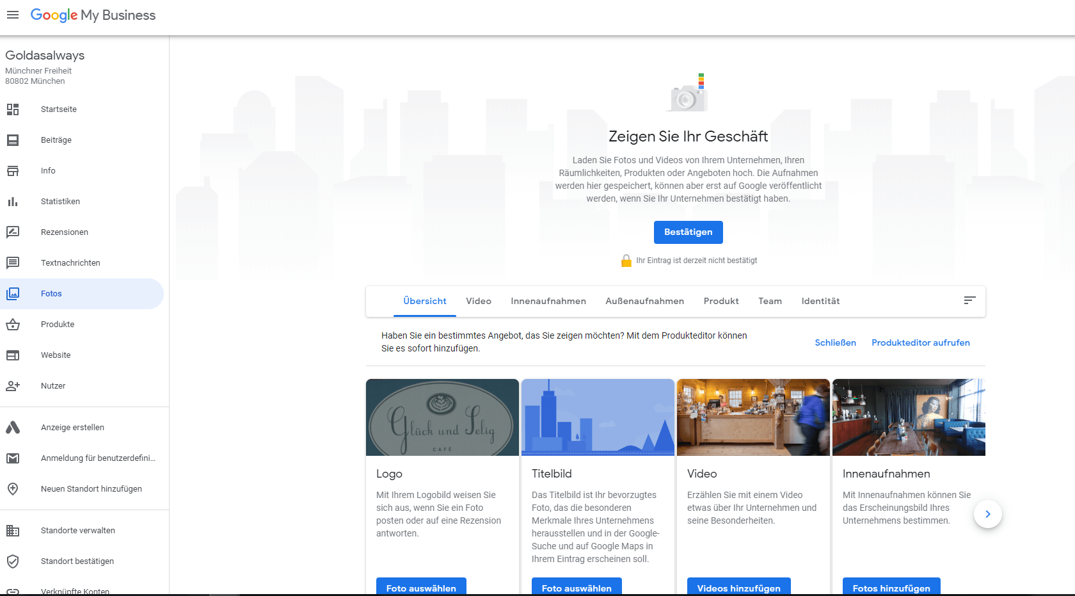The image size is (1075, 596).
Task: Switch to the Außenaufnahmen tab
Action: click(x=645, y=301)
